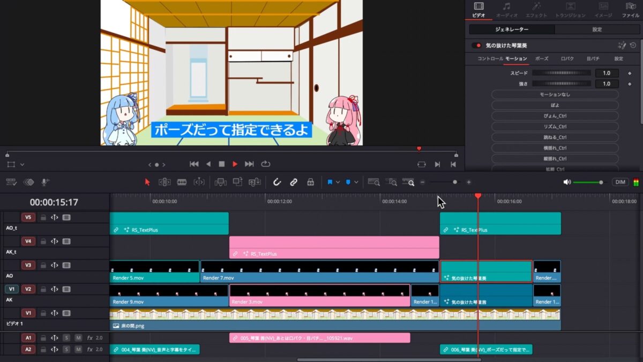Open the flag color dropdown
Viewport: 643px width, 362px height.
pos(338,182)
